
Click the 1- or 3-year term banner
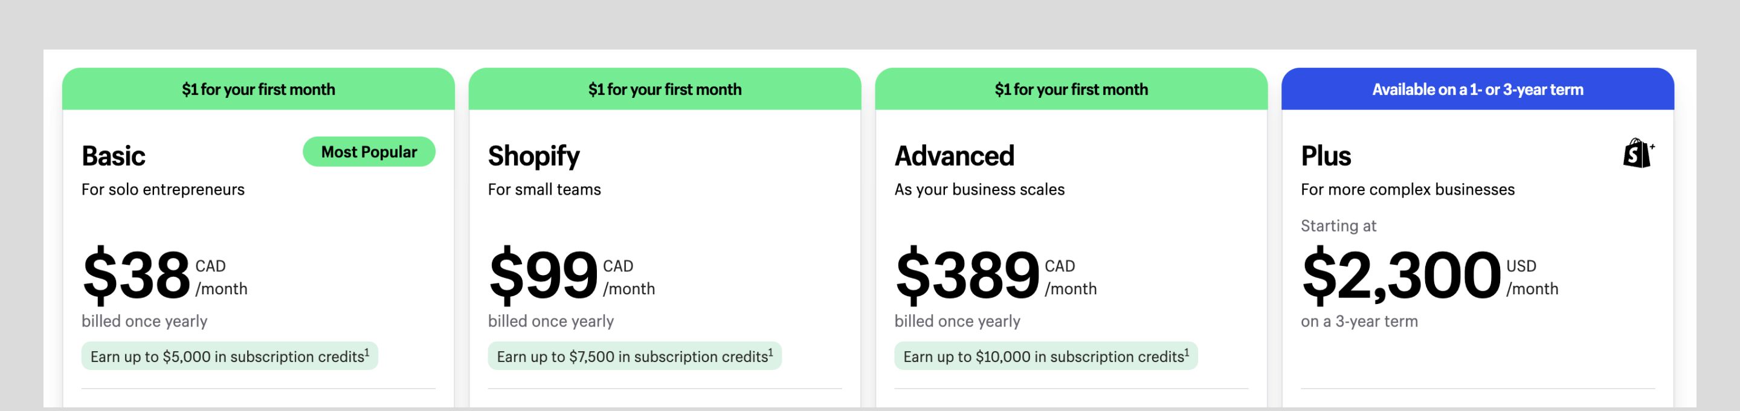pos(1477,89)
